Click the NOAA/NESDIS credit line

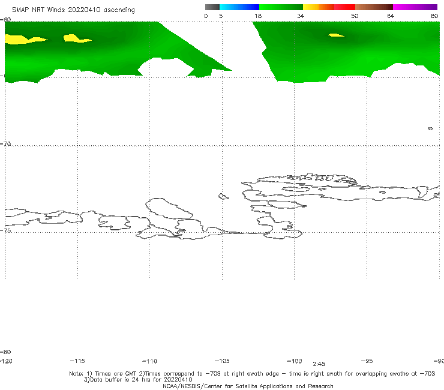[248, 386]
